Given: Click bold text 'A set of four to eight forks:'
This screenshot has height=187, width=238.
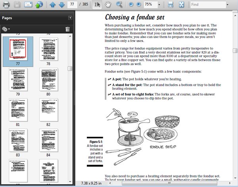Looking at the screenshot, I should pyautogui.click(x=133, y=94).
